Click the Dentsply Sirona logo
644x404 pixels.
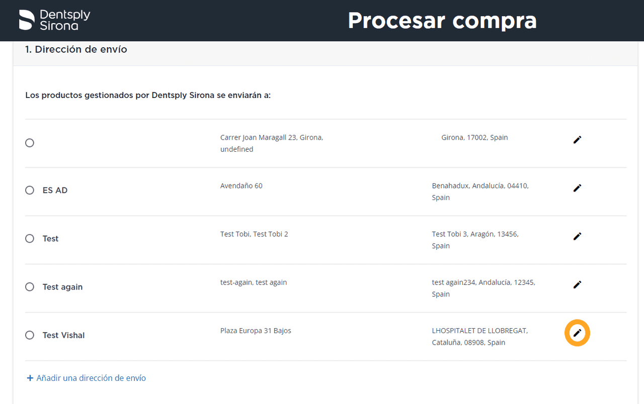pyautogui.click(x=54, y=20)
